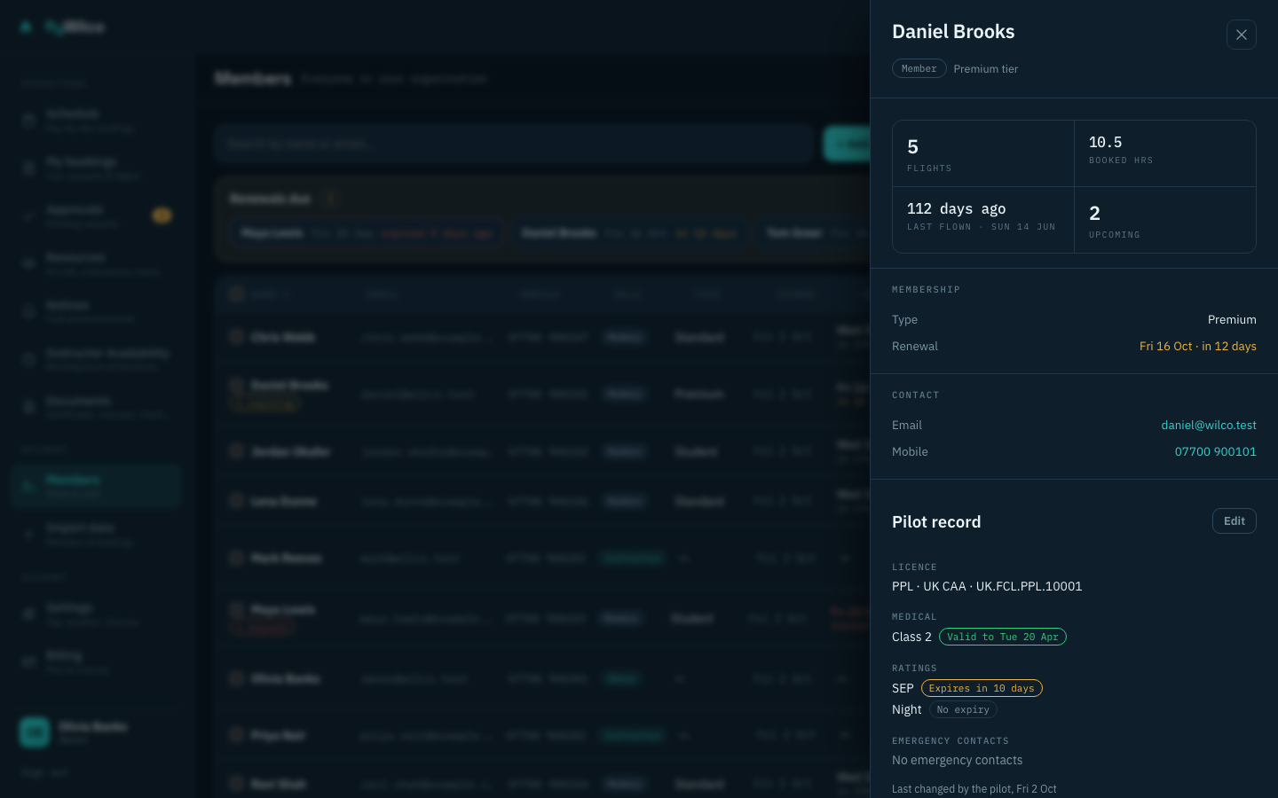Click membership type value Premium
Screen dimensions: 1278x798
1232,320
